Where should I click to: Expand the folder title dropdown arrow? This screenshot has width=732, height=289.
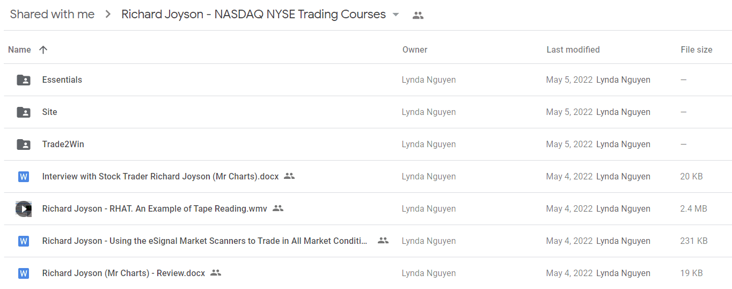click(396, 15)
